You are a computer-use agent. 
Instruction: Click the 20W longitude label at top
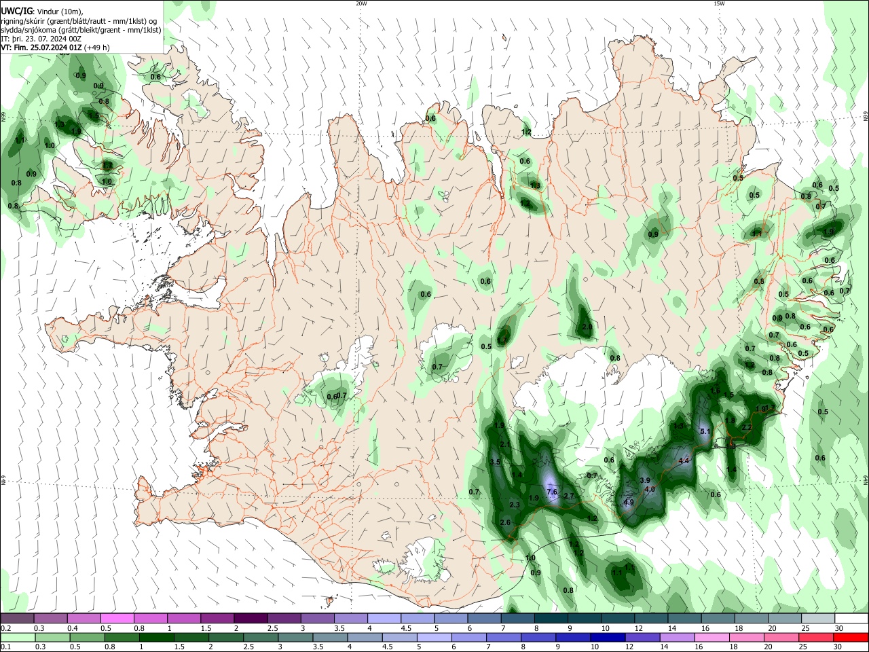pos(361,3)
